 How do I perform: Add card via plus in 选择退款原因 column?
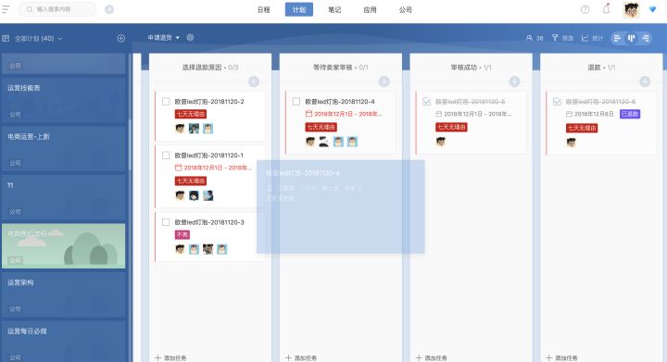[x=254, y=81]
